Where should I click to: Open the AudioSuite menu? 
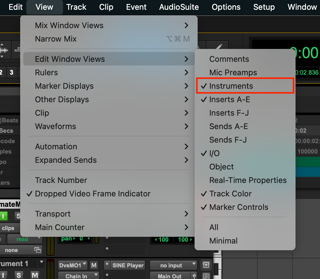click(x=179, y=7)
